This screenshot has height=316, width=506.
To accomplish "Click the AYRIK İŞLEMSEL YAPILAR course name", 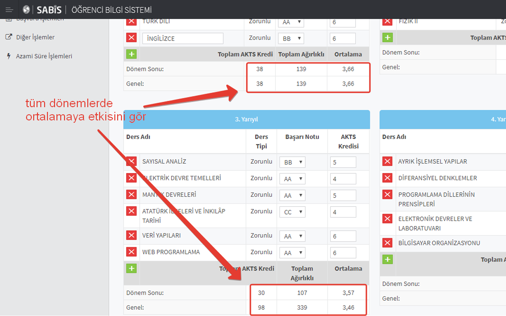I will point(433,162).
